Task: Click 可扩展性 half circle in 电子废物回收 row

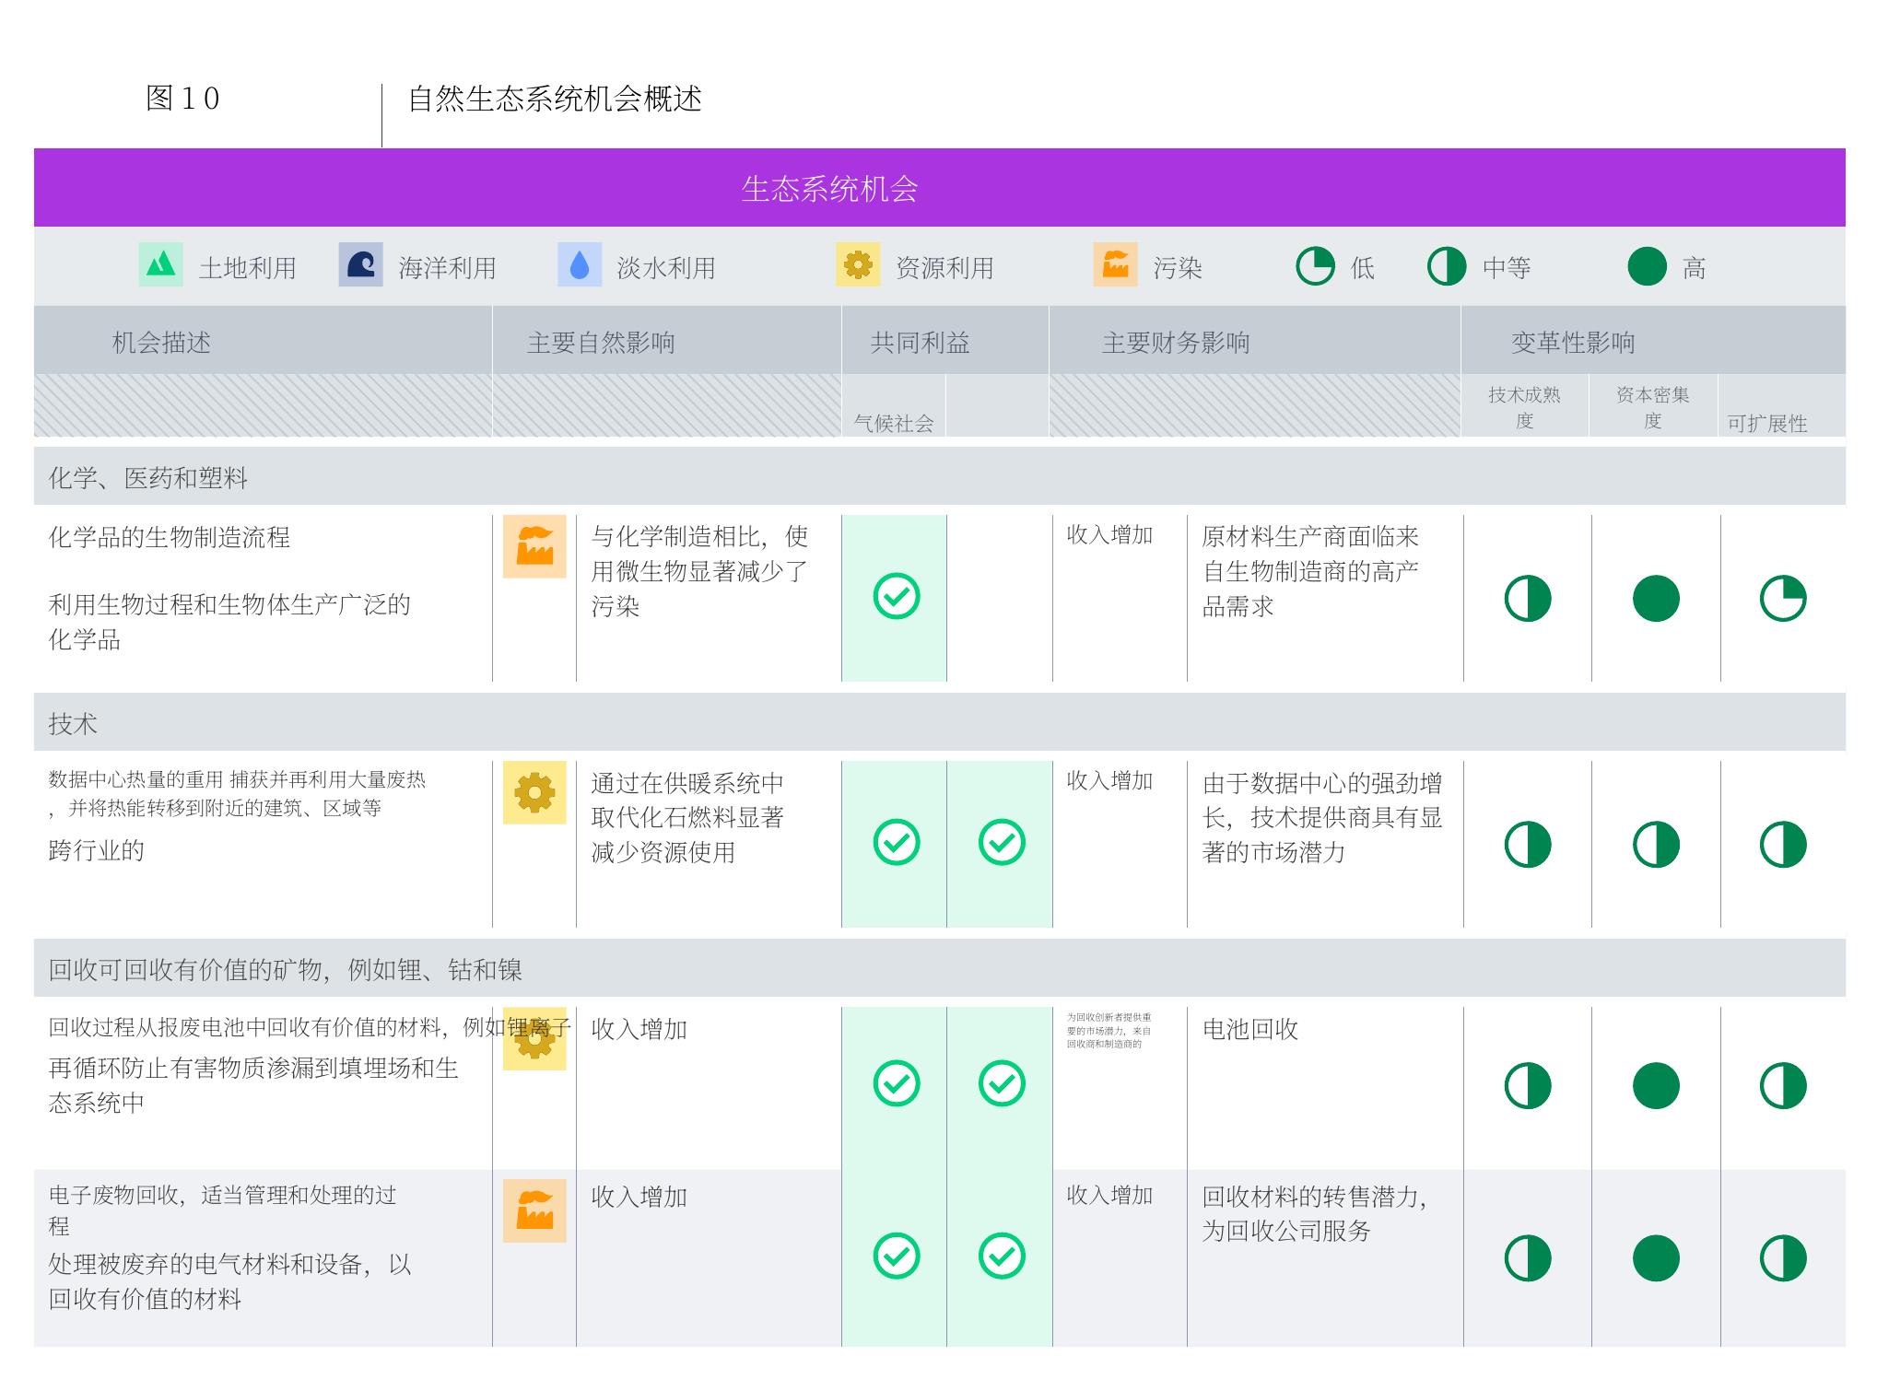Action: click(x=1782, y=1258)
